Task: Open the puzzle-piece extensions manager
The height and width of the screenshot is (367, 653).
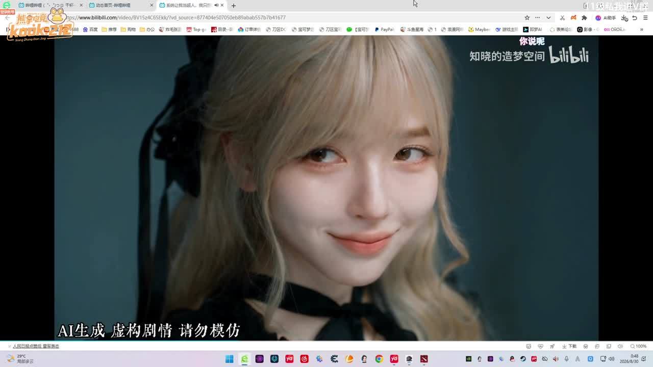Action: (x=585, y=17)
